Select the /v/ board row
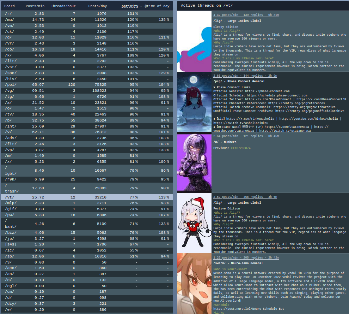The width and height of the screenshot is (349, 314). 87,132
